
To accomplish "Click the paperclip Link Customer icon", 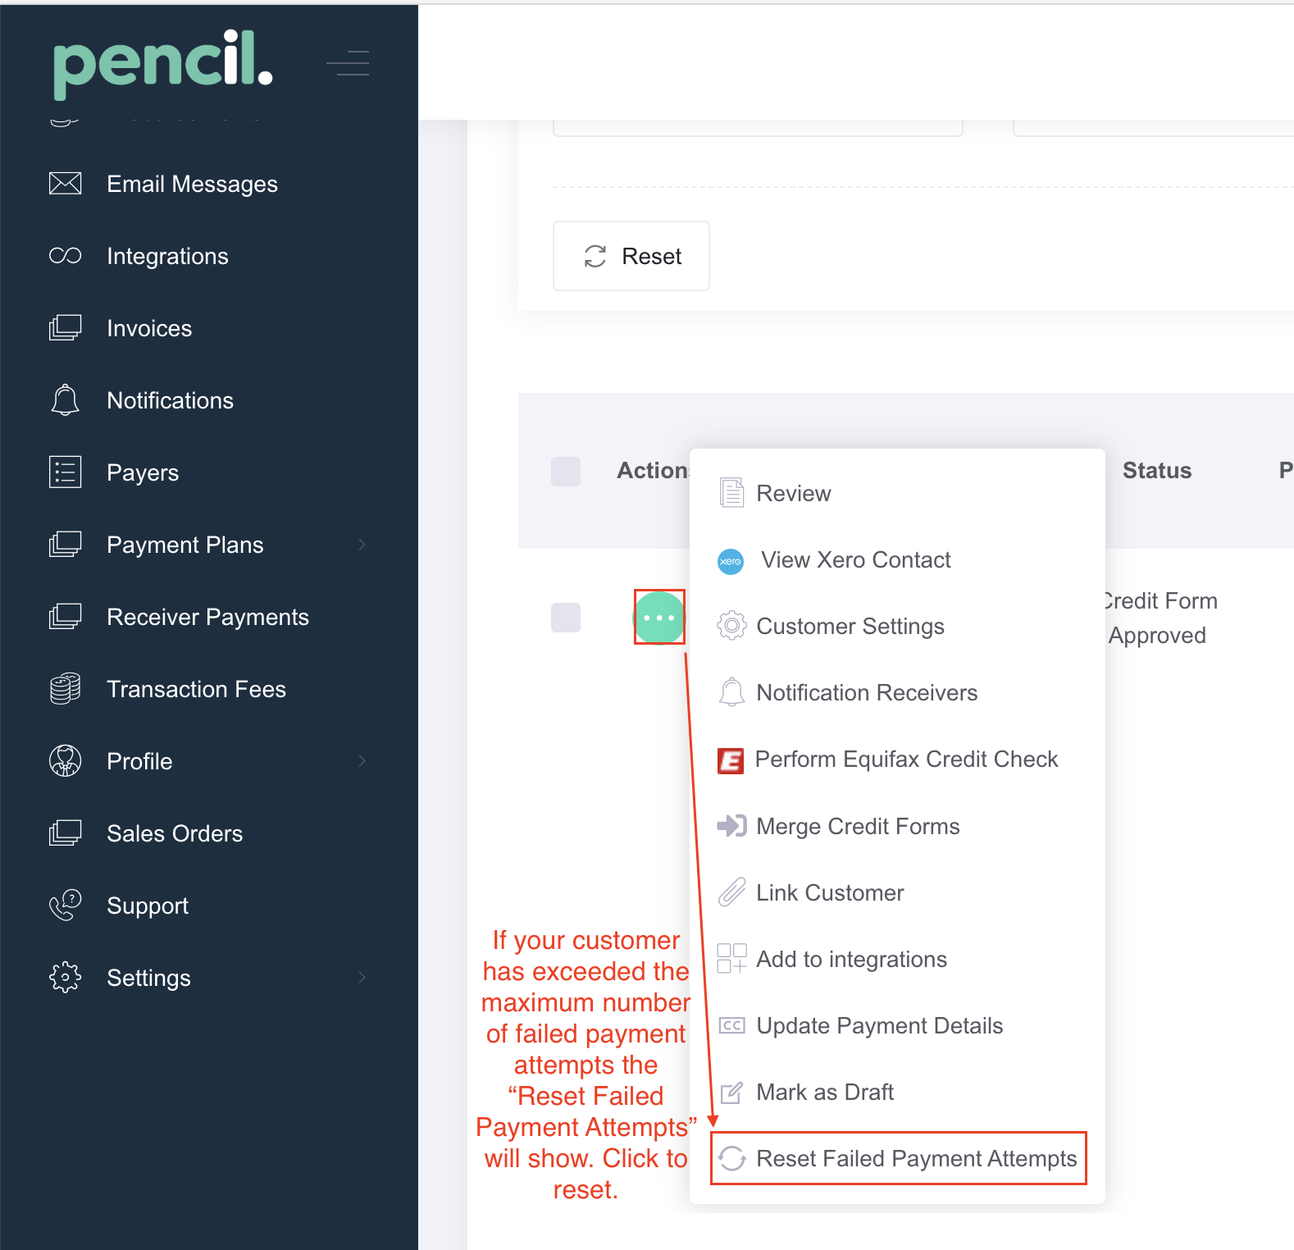I will click(731, 892).
